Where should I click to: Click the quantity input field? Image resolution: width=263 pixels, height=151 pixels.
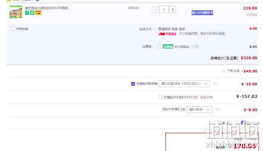tap(164, 9)
